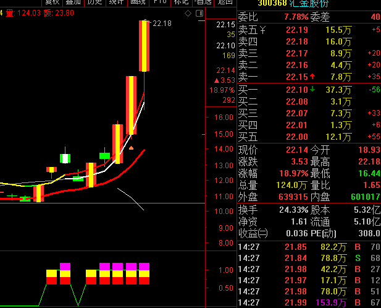The width and height of the screenshot is (381, 308).
Task: Click the 股本 value 5.32亿
Action: tap(367, 210)
